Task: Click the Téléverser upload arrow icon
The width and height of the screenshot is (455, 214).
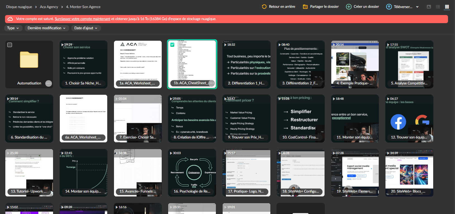Action: click(x=389, y=7)
